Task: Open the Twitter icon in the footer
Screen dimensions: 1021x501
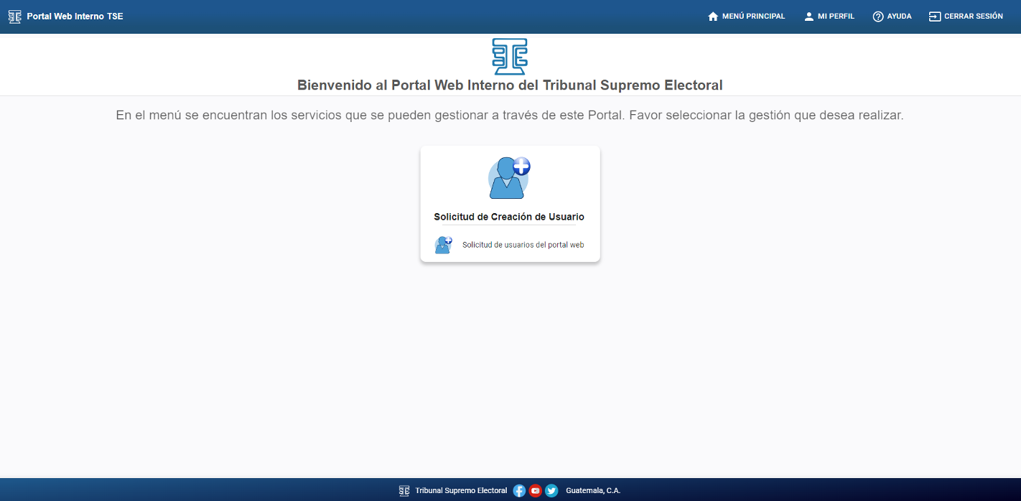Action: click(551, 491)
